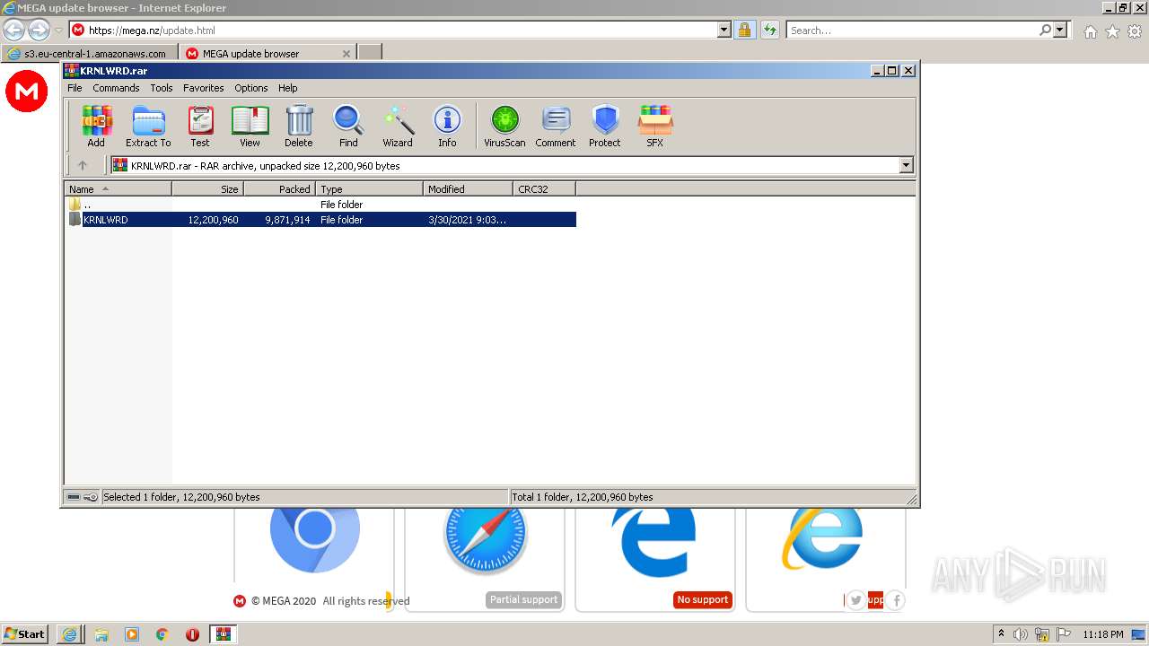Expand the search provider dropdown arrow
1149x646 pixels.
coord(1061,30)
